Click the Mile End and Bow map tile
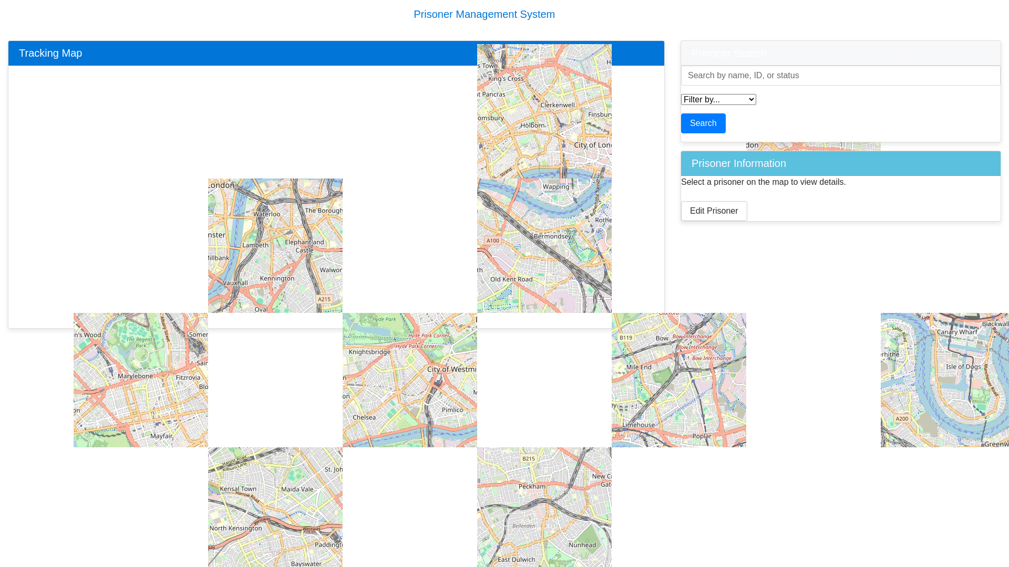Screen dimensions: 1009x567 point(678,380)
